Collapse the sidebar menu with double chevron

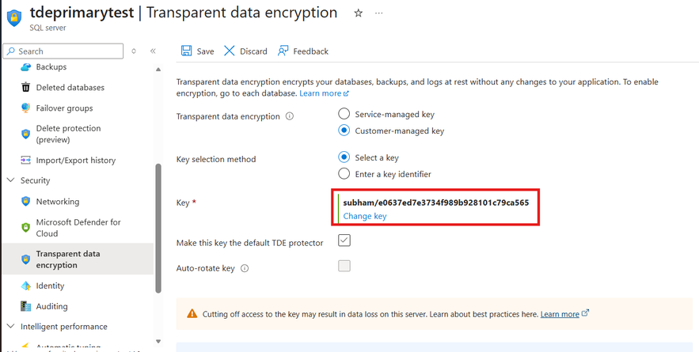pos(153,51)
